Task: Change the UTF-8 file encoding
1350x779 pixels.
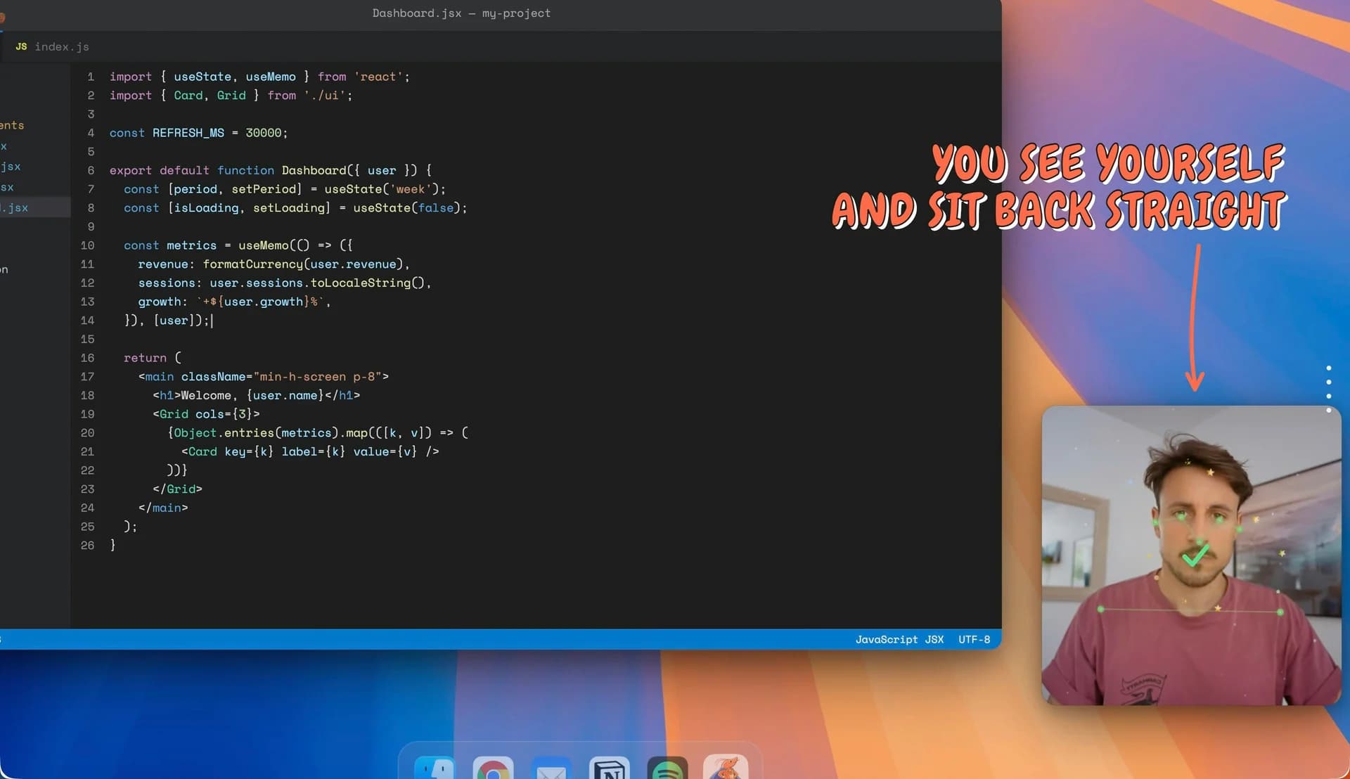Action: pyautogui.click(x=974, y=639)
